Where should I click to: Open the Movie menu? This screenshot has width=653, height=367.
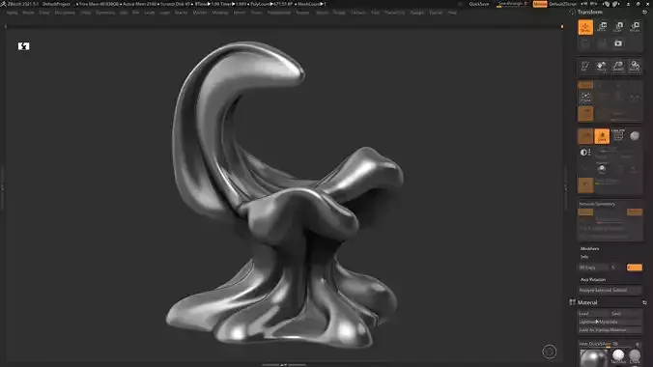[x=240, y=13]
